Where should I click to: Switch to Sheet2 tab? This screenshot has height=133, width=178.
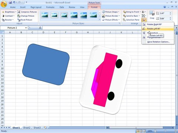pyautogui.click(x=27, y=128)
